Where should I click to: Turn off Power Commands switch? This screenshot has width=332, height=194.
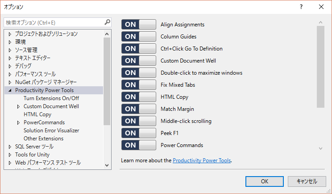tap(139, 145)
